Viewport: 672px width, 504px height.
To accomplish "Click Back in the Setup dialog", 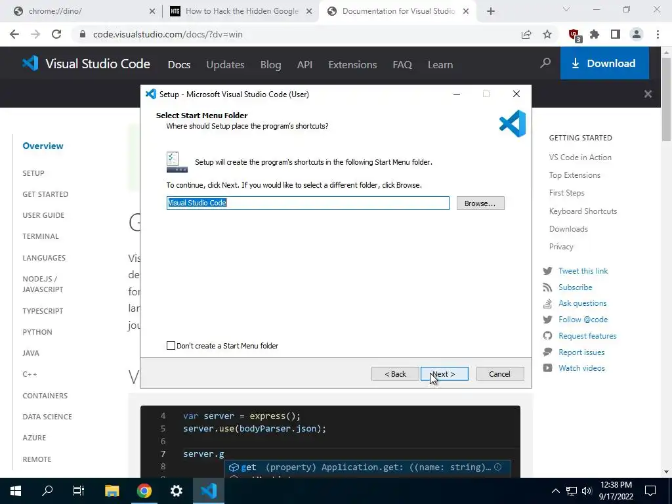I will (x=395, y=373).
